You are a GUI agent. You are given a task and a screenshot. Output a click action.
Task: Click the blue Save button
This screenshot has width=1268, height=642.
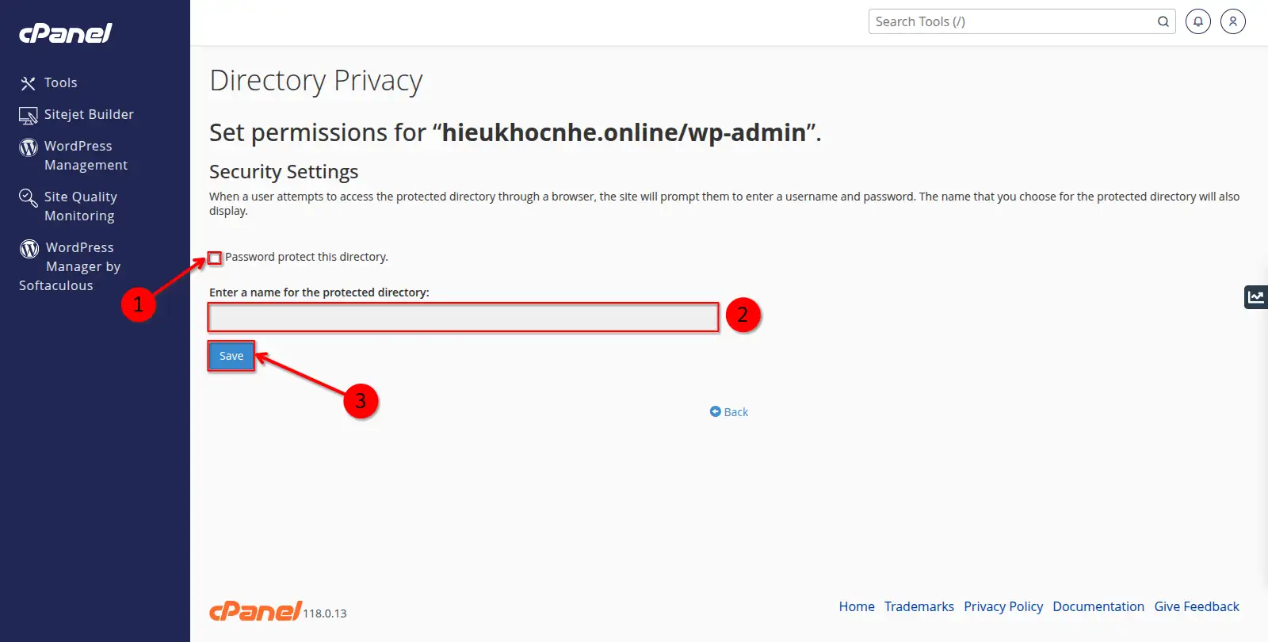pyautogui.click(x=231, y=356)
